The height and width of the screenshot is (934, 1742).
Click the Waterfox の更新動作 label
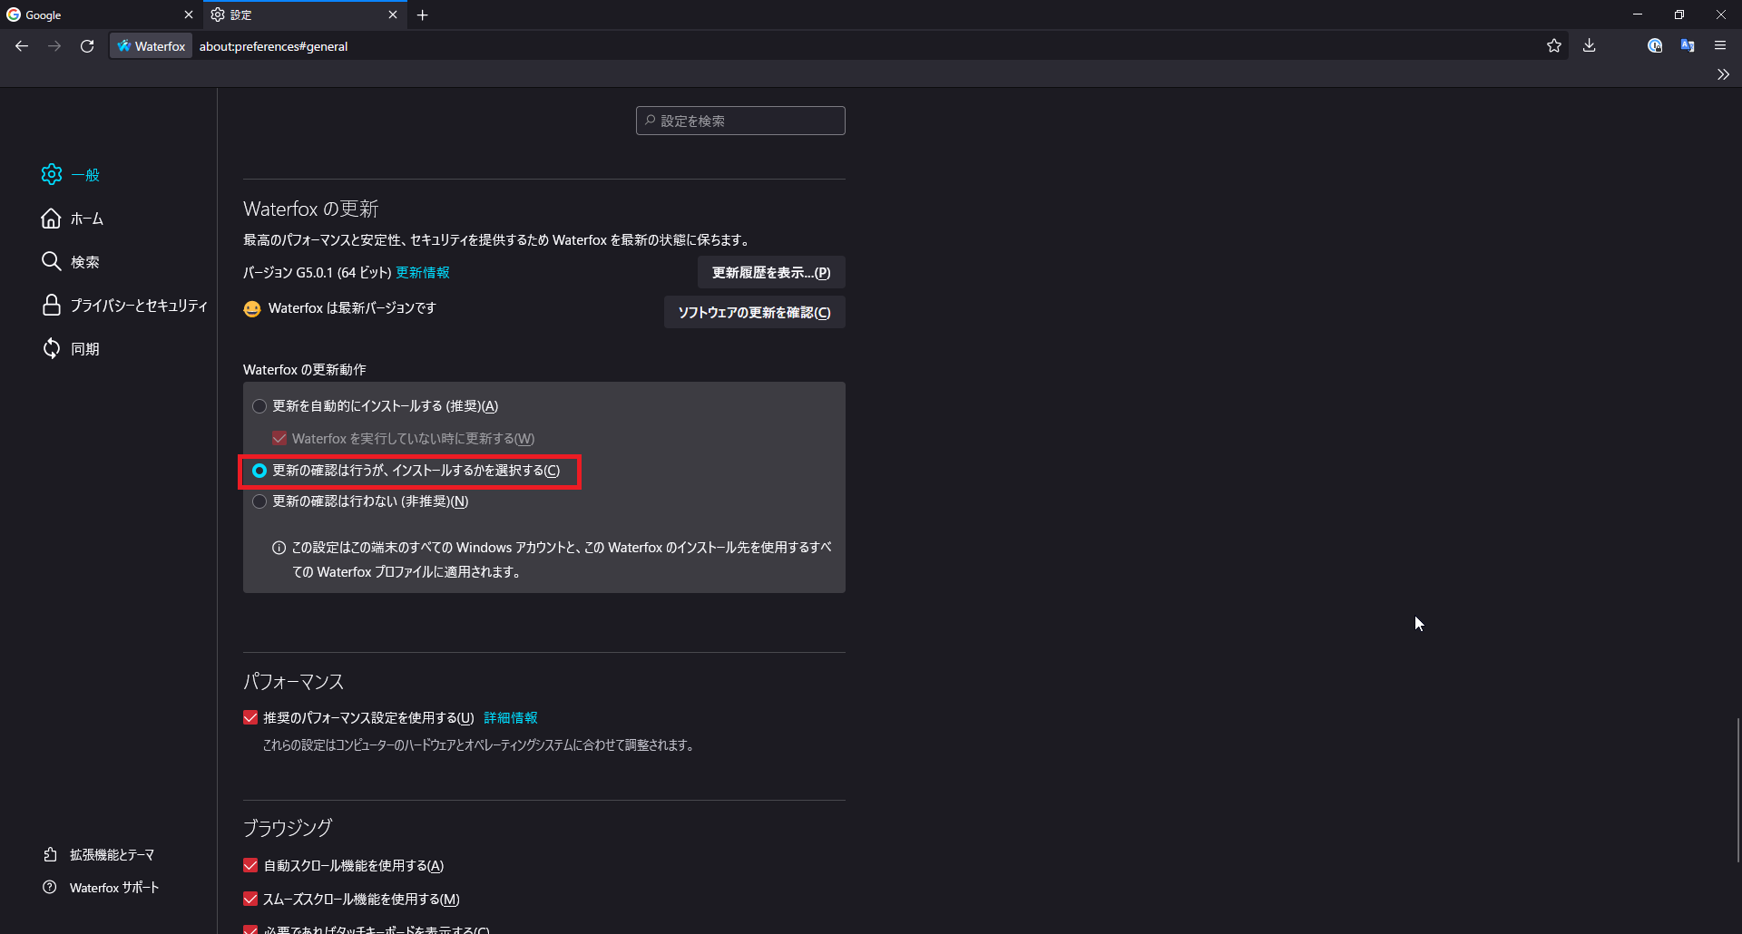coord(305,370)
